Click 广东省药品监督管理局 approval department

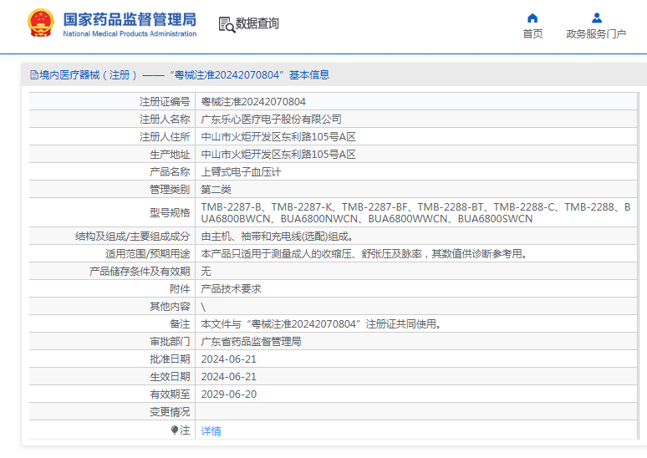click(251, 342)
